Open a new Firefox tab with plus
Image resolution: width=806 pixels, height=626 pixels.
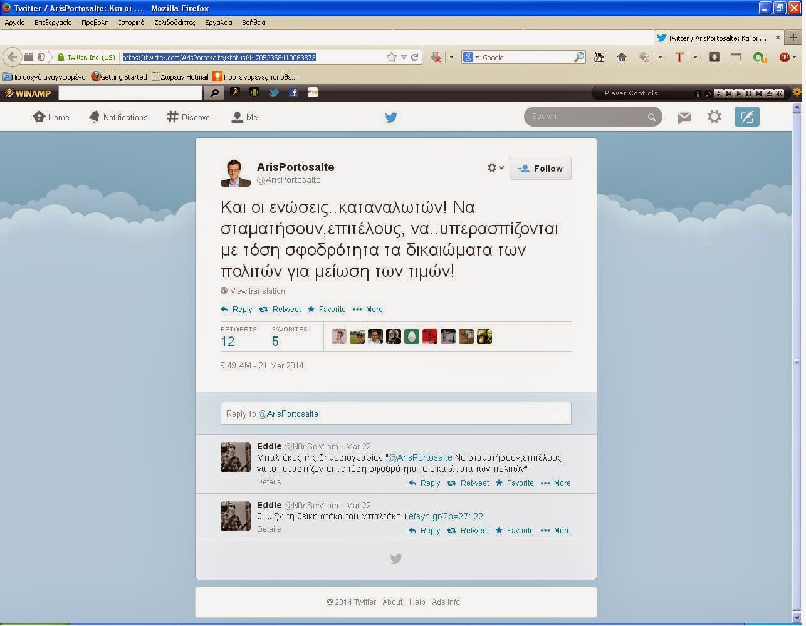(x=793, y=38)
